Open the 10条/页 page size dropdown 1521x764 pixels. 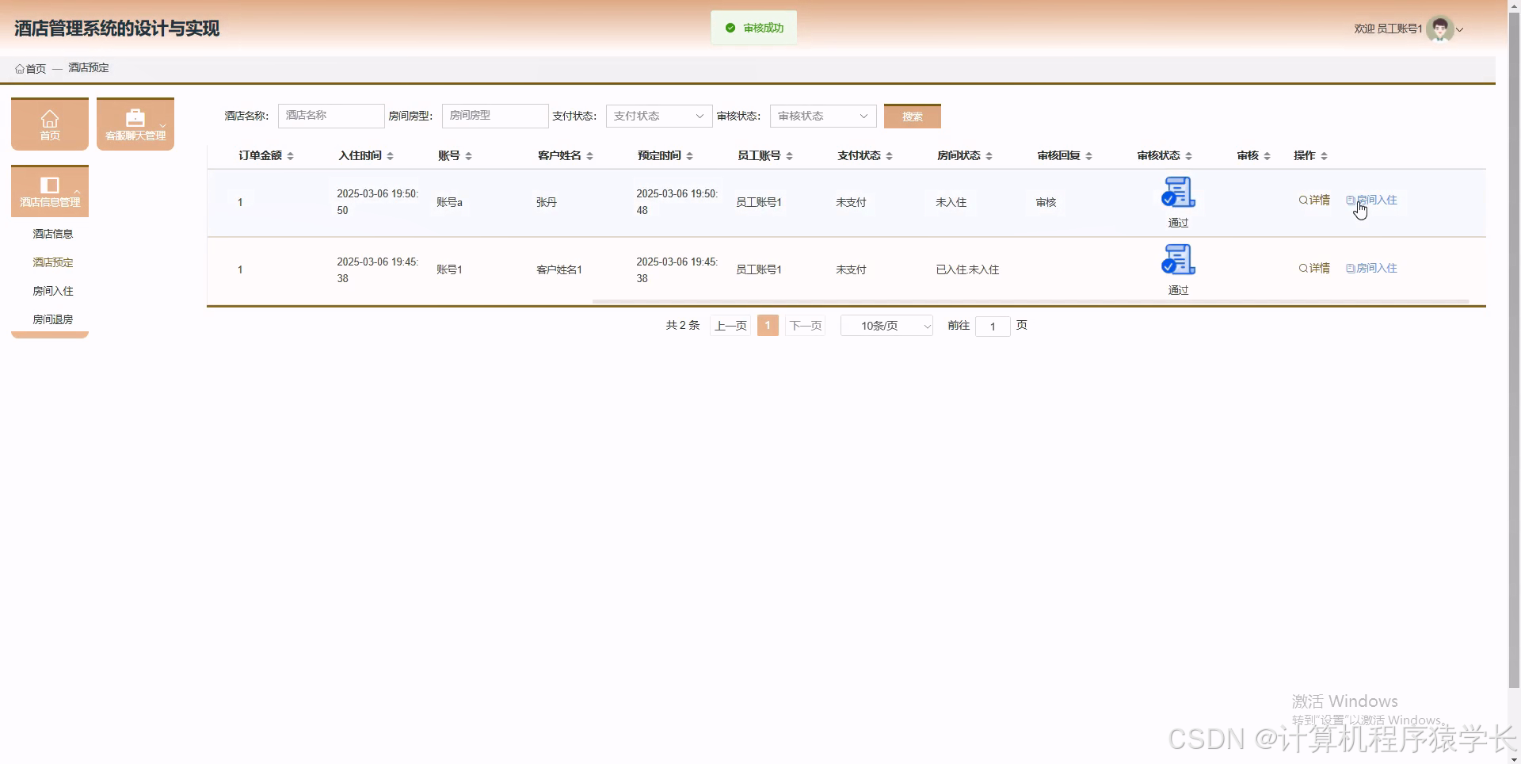(x=886, y=325)
